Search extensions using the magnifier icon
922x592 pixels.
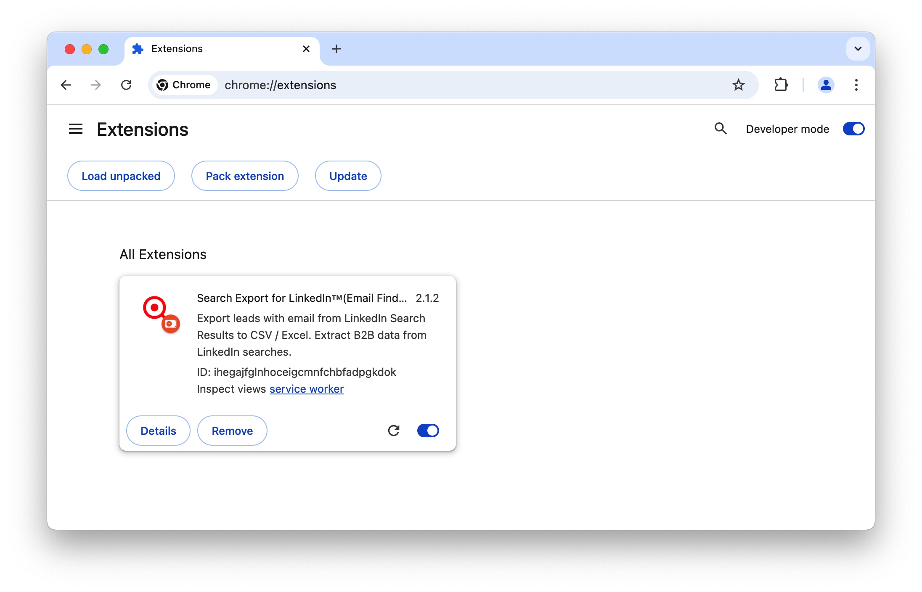[x=721, y=129]
